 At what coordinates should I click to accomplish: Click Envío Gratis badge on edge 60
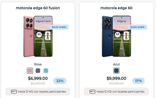pyautogui.click(x=137, y=27)
